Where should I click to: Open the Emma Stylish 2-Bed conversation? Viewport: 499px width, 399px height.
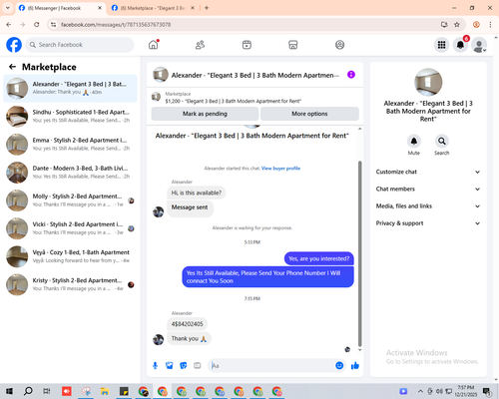tap(70, 145)
